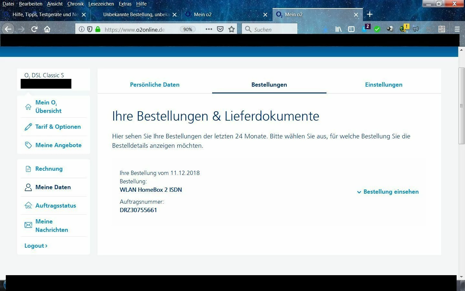Click the browser reload page icon
465x291 pixels.
tap(34, 29)
